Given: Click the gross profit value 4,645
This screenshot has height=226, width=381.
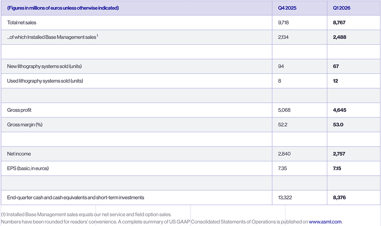Looking at the screenshot, I should tap(339, 110).
